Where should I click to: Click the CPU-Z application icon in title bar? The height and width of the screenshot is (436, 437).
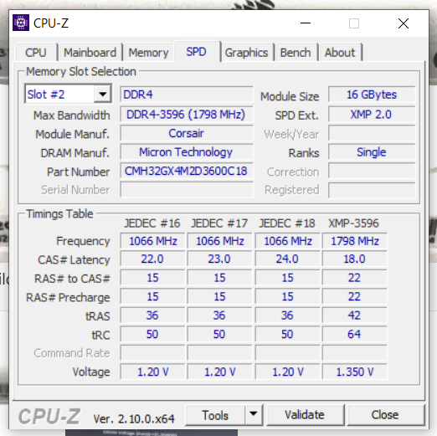21,23
